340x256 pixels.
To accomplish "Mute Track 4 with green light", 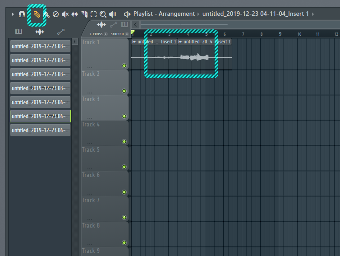I will [124, 142].
